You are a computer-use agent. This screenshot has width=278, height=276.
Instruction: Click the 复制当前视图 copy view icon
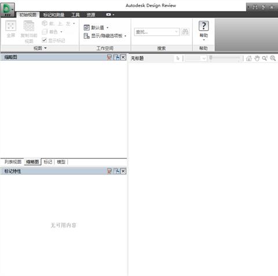pos(29,25)
